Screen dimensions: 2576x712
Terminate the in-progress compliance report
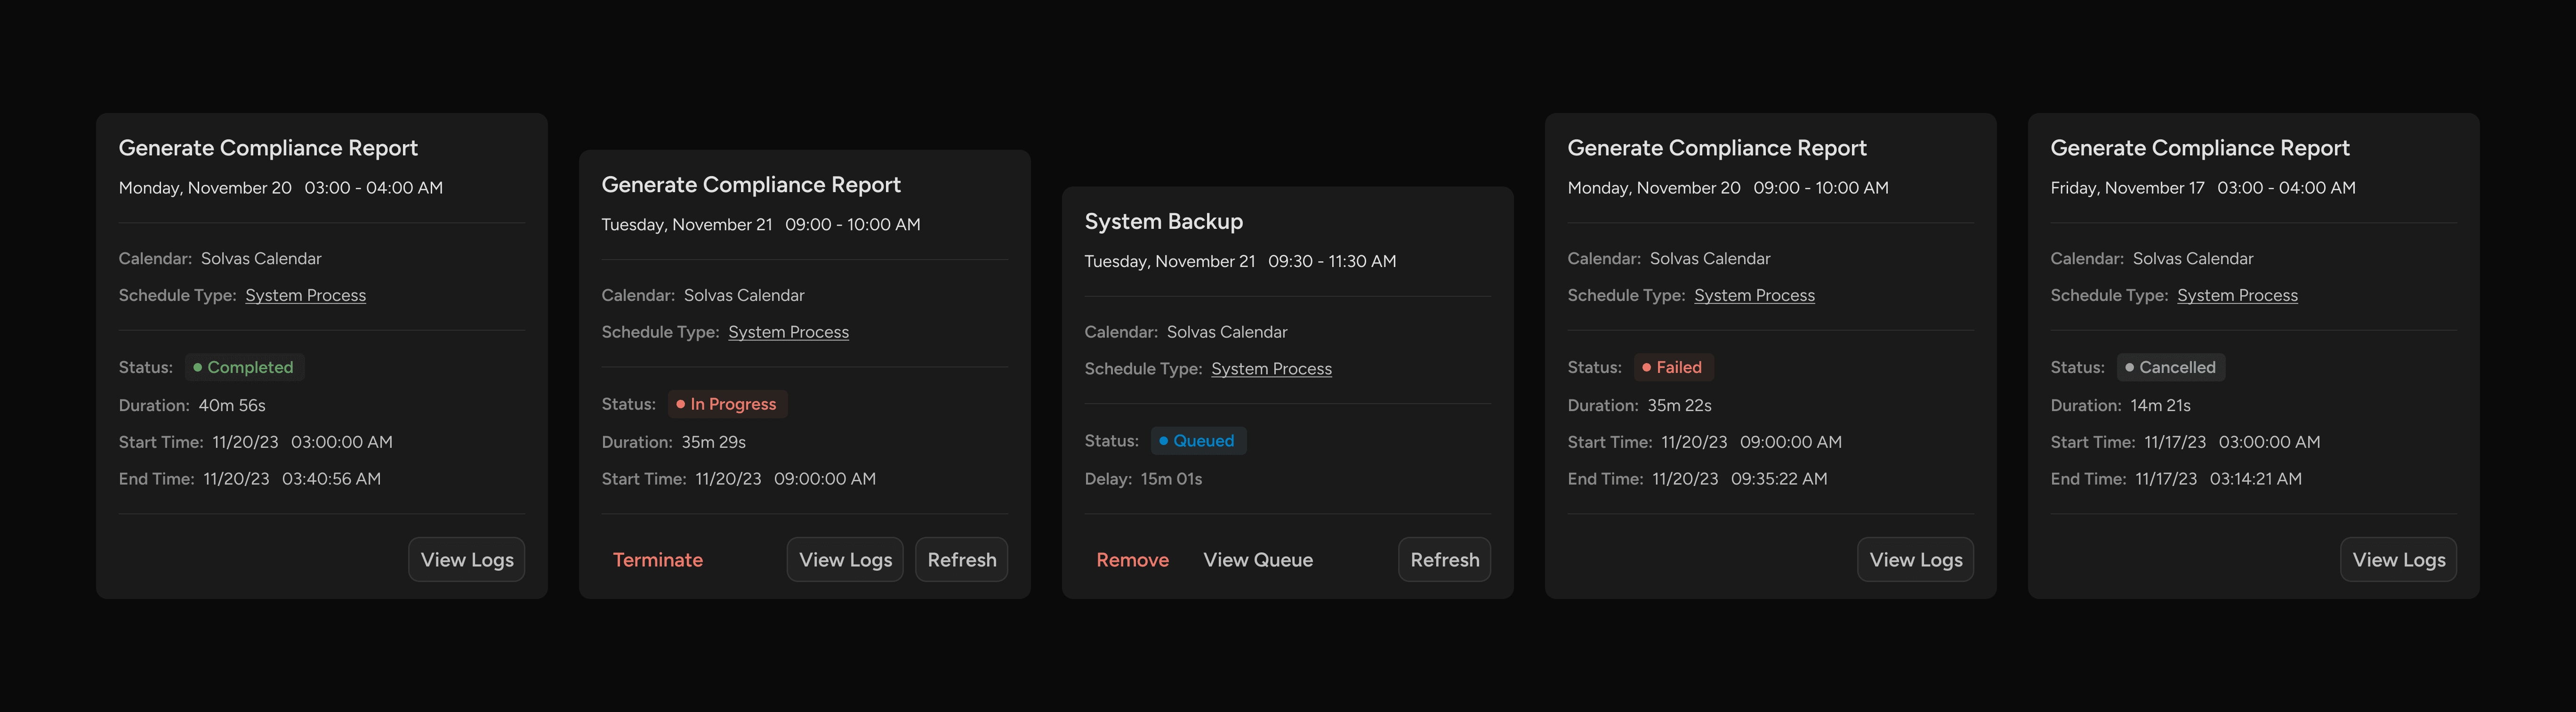(658, 559)
